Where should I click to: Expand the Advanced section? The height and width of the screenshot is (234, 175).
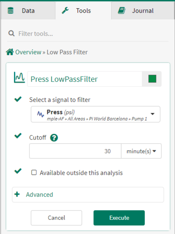point(88,195)
